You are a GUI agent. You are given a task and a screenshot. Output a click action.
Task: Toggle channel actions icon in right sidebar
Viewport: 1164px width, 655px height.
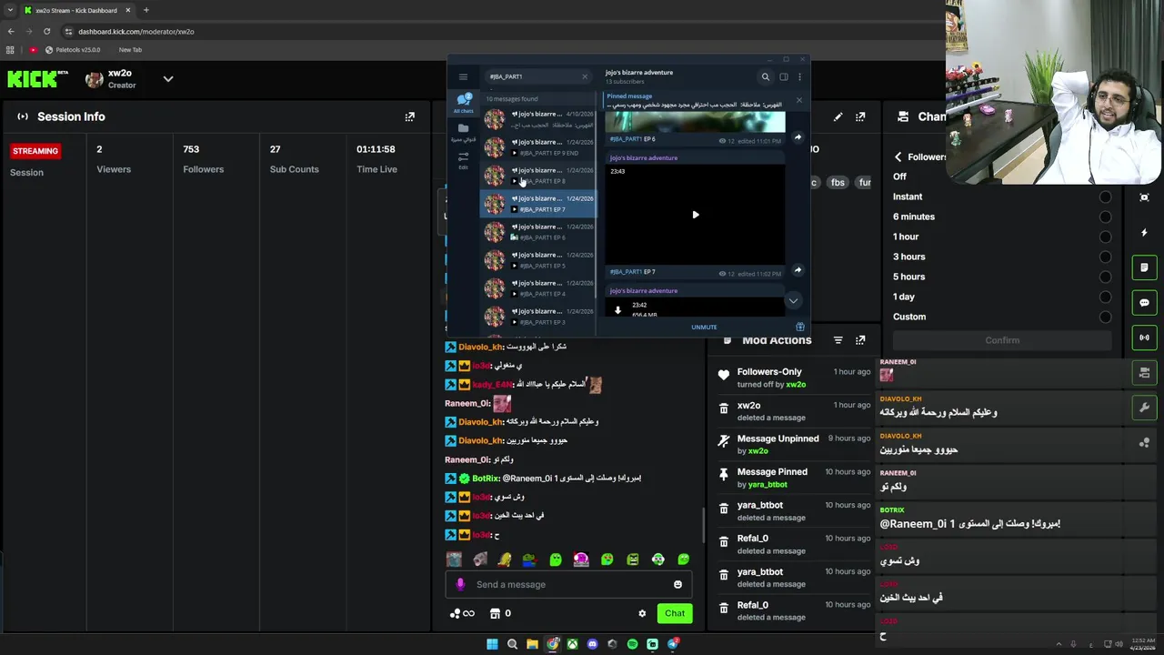1144,372
